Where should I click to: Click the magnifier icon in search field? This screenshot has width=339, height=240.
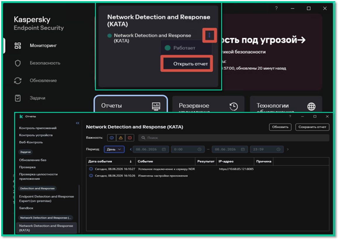coord(143,138)
